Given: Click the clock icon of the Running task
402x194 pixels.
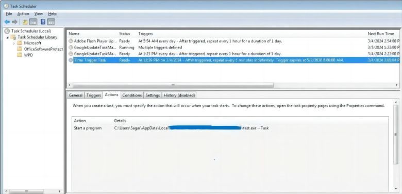Looking at the screenshot, I should coord(71,47).
